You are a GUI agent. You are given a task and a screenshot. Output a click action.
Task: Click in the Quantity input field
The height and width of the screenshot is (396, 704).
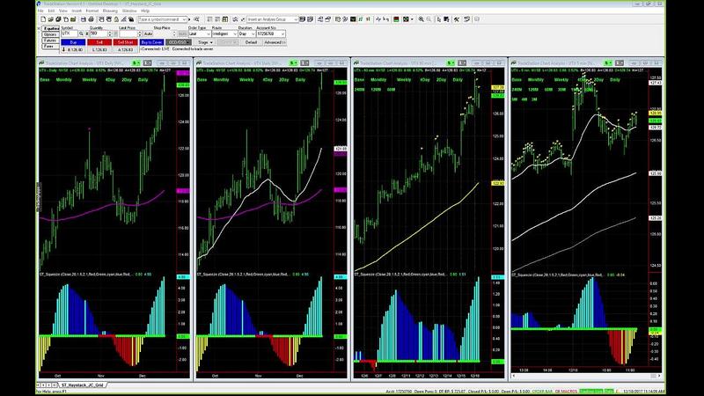point(99,33)
